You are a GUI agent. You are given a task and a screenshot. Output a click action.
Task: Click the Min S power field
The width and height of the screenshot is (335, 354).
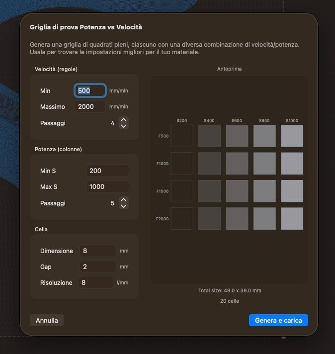click(x=107, y=171)
